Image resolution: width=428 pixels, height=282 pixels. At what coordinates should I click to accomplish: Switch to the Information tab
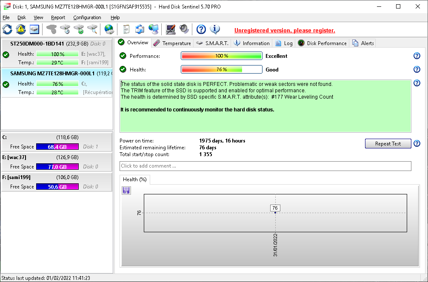(x=252, y=43)
